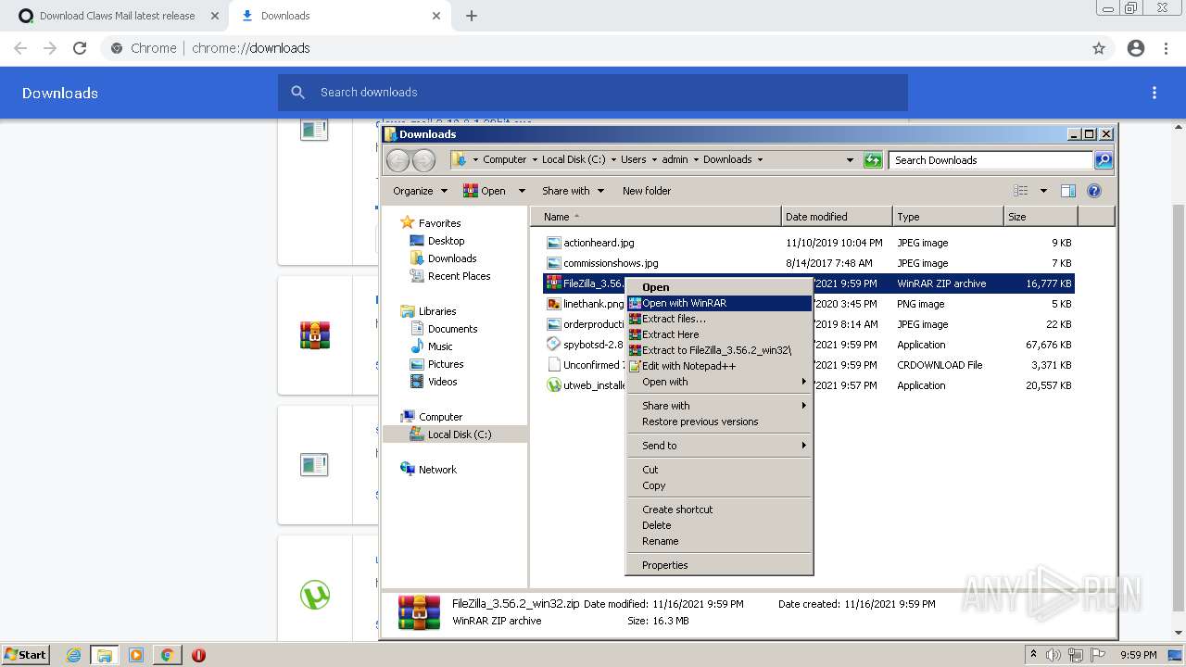Select Network in navigation pane
Viewport: 1186px width, 667px height.
point(437,470)
